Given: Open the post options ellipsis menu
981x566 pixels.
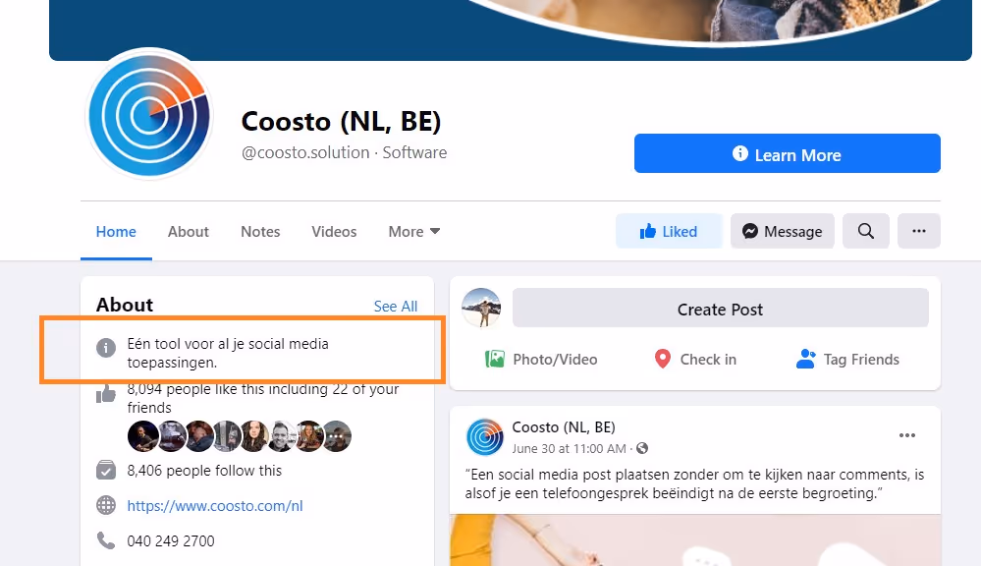Looking at the screenshot, I should 907,435.
